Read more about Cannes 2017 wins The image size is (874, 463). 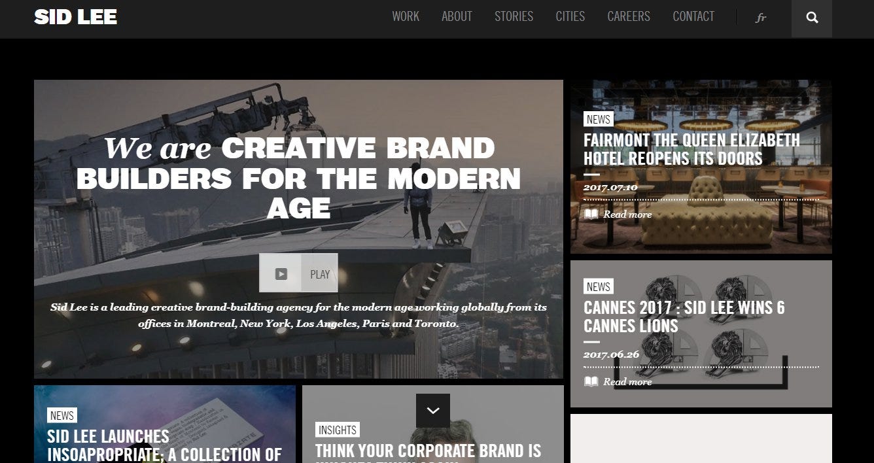coord(627,382)
